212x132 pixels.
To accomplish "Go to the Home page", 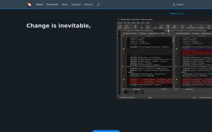I will 39,5.
